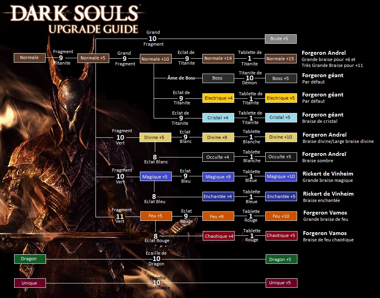Click the blue "Magique +10" box

click(x=281, y=177)
